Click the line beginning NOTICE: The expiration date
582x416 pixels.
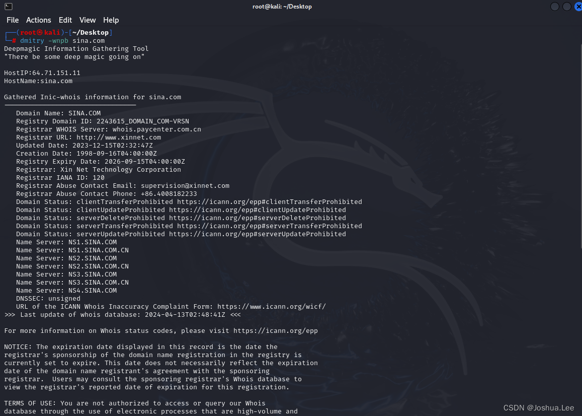pos(141,347)
